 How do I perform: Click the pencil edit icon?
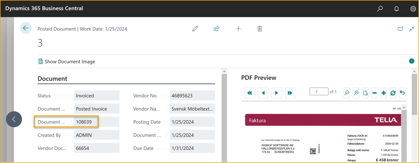point(195,29)
